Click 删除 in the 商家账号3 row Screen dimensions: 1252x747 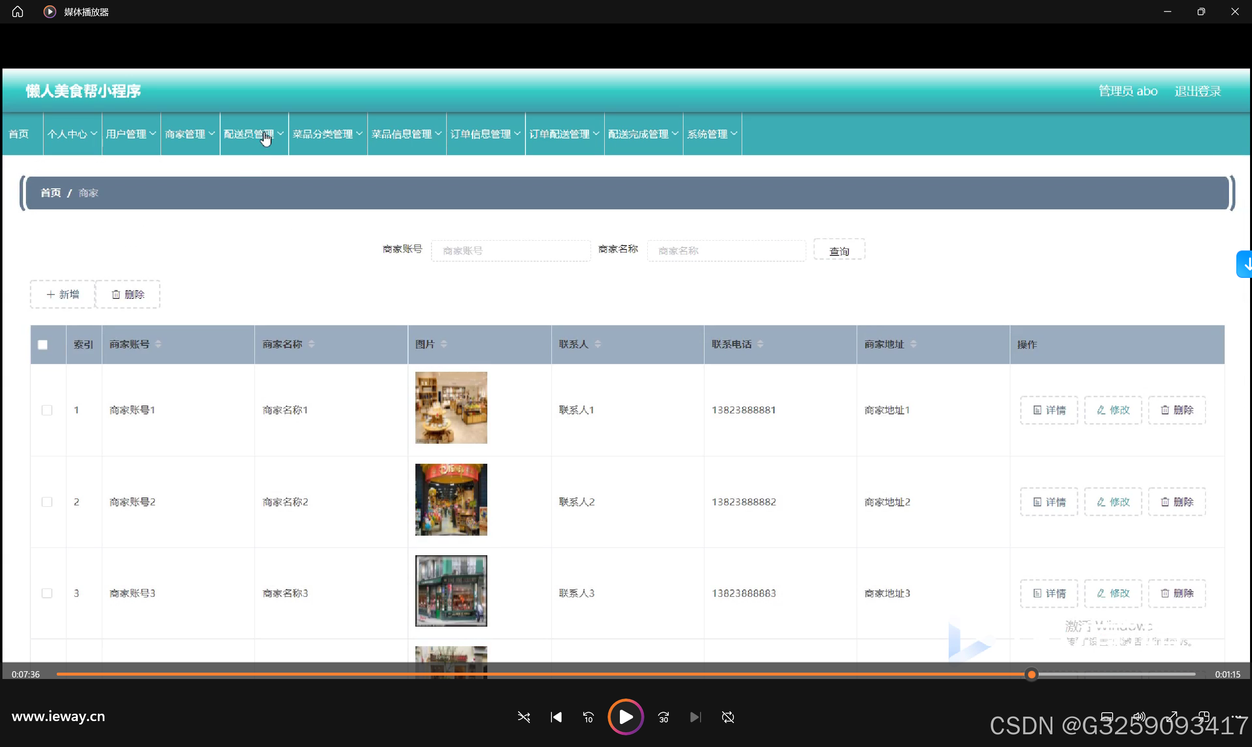pos(1177,593)
